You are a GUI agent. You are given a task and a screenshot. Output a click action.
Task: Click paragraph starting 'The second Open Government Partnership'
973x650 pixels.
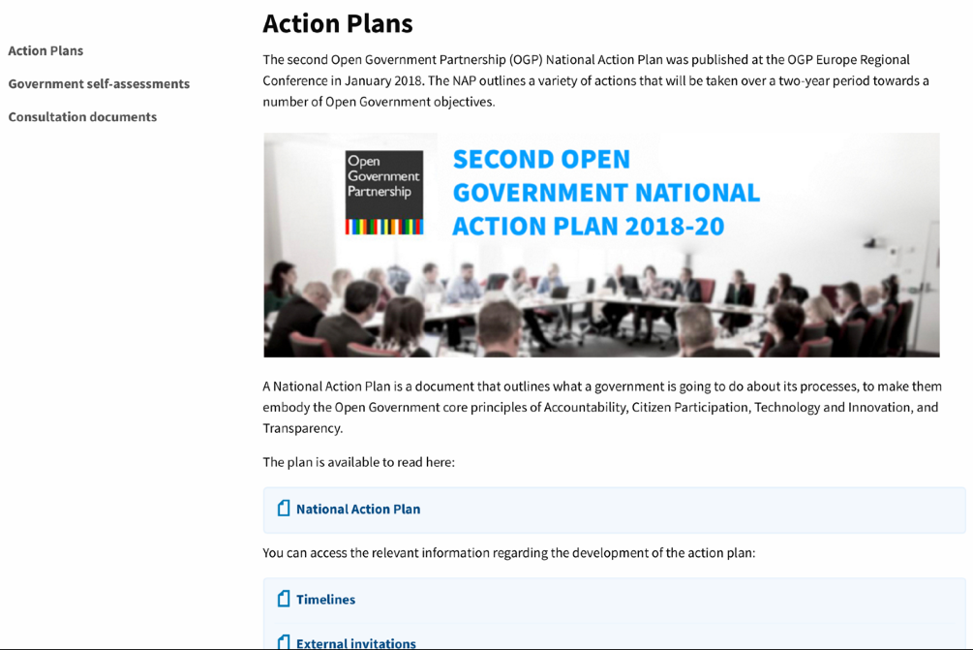(x=595, y=80)
